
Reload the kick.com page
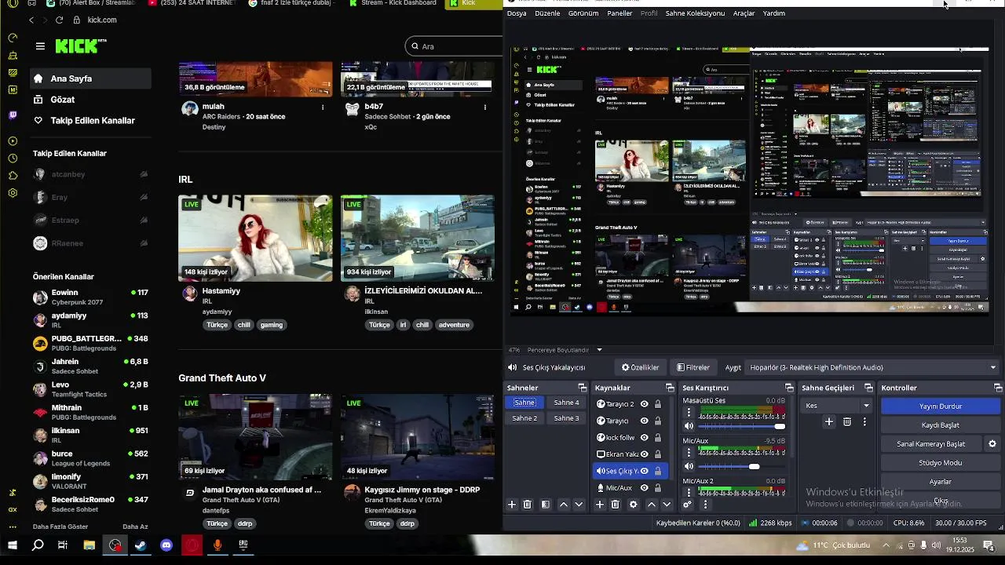(x=59, y=20)
